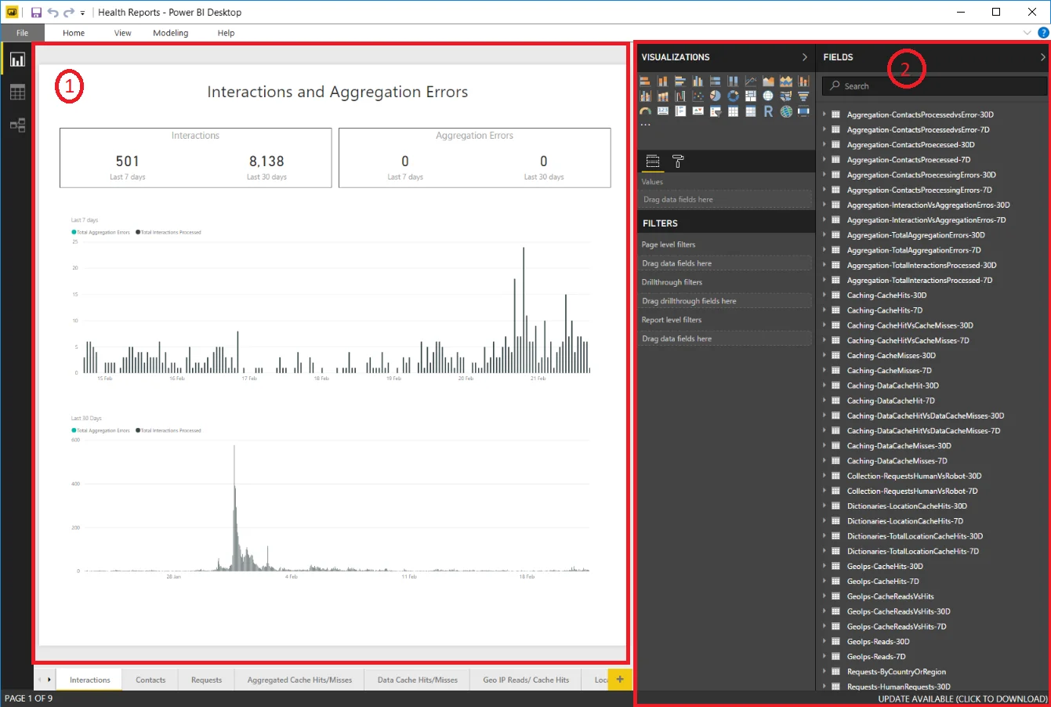
Task: Show more visuals ellipsis
Action: coord(645,125)
